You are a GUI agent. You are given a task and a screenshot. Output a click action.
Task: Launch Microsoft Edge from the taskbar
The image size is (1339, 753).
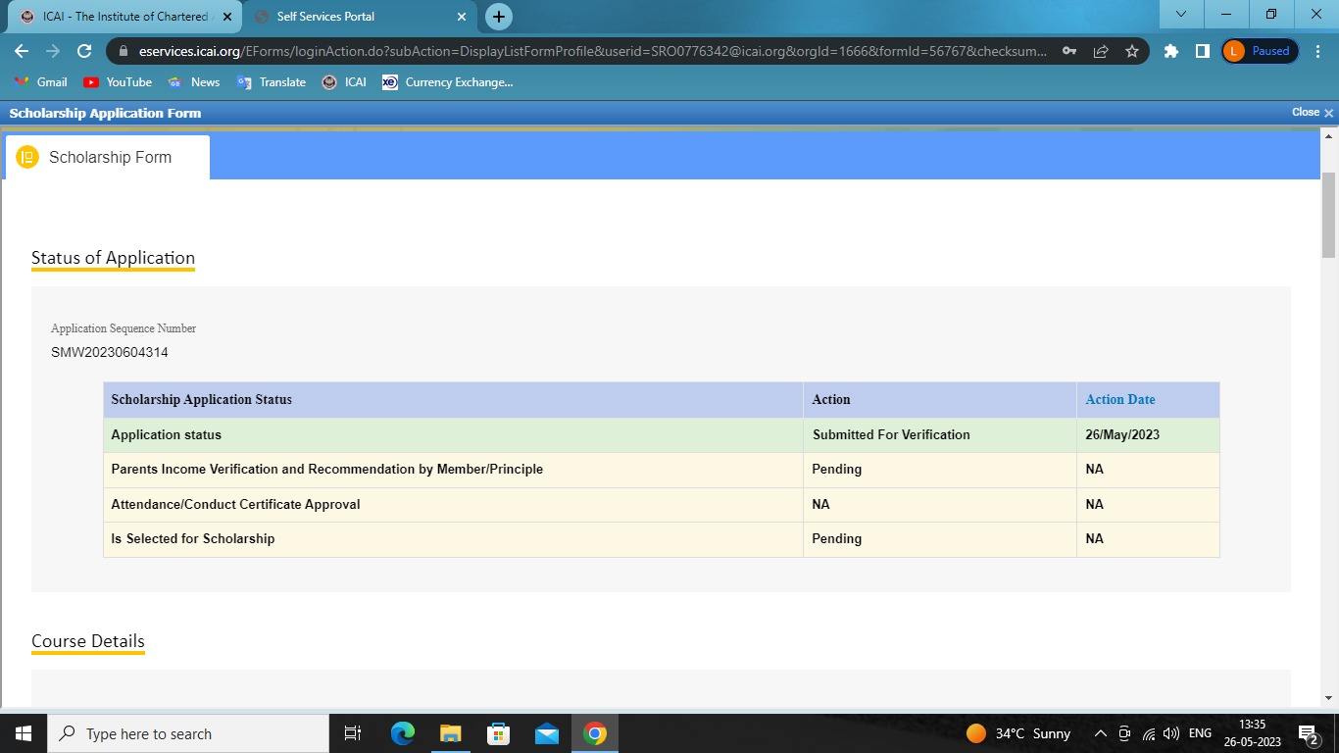(403, 733)
